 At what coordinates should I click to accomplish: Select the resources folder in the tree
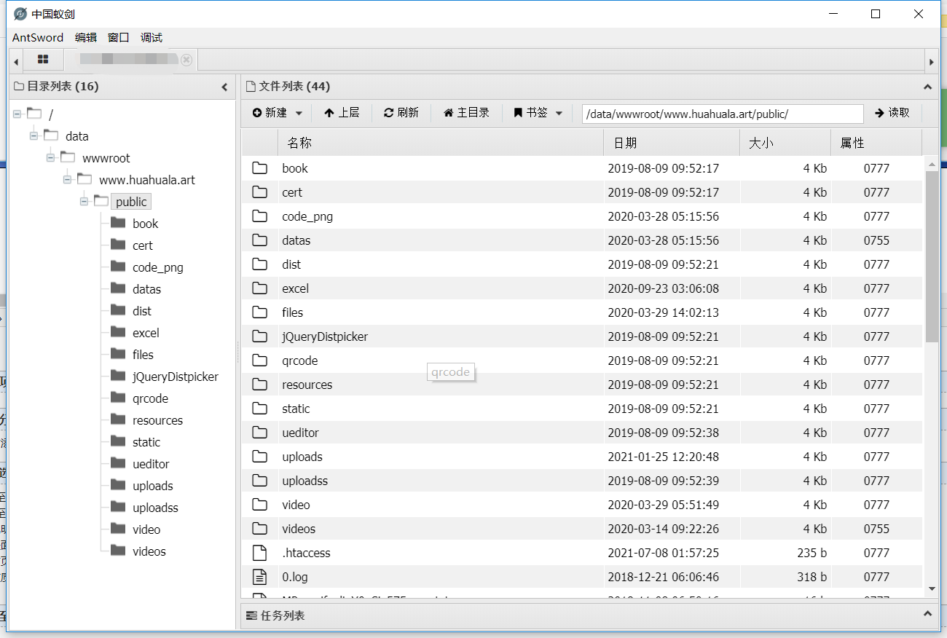pyautogui.click(x=157, y=420)
